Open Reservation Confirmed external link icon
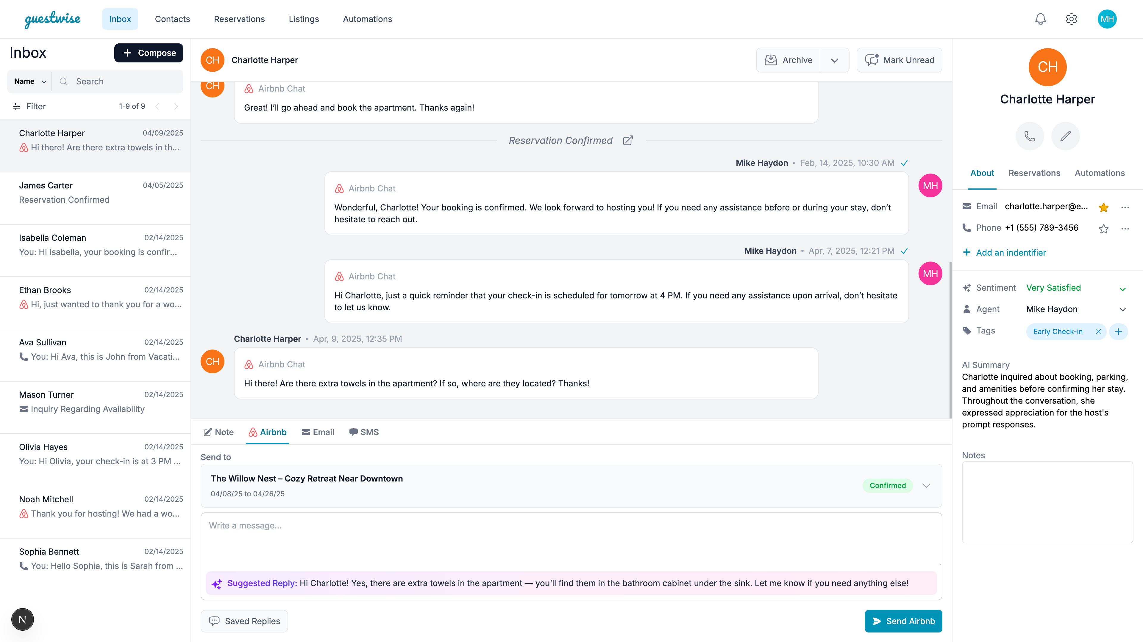Image resolution: width=1143 pixels, height=642 pixels. [627, 141]
